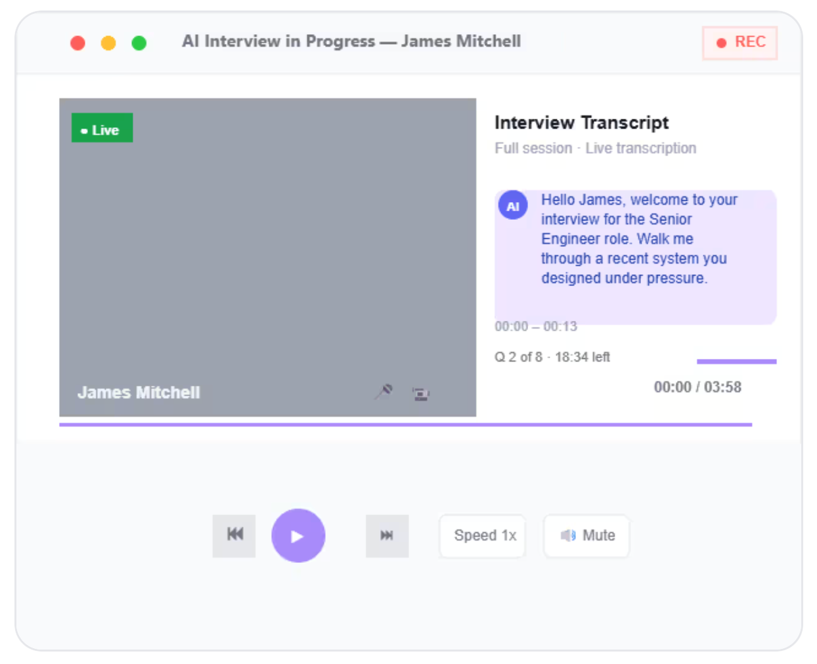Click the green Live badge
This screenshot has width=817, height=664.
[102, 128]
